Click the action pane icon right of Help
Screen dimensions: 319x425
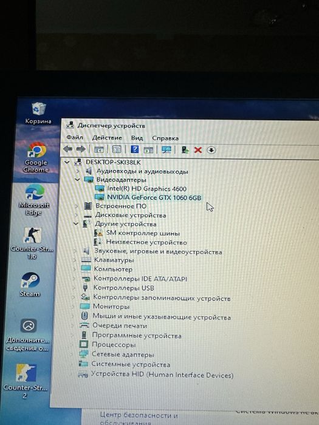pyautogui.click(x=148, y=149)
